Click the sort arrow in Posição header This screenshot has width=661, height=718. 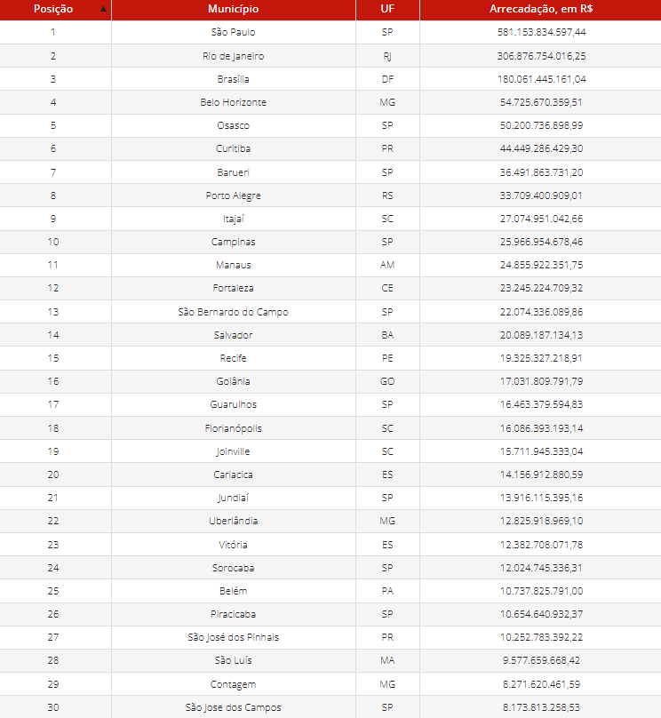coord(104,9)
